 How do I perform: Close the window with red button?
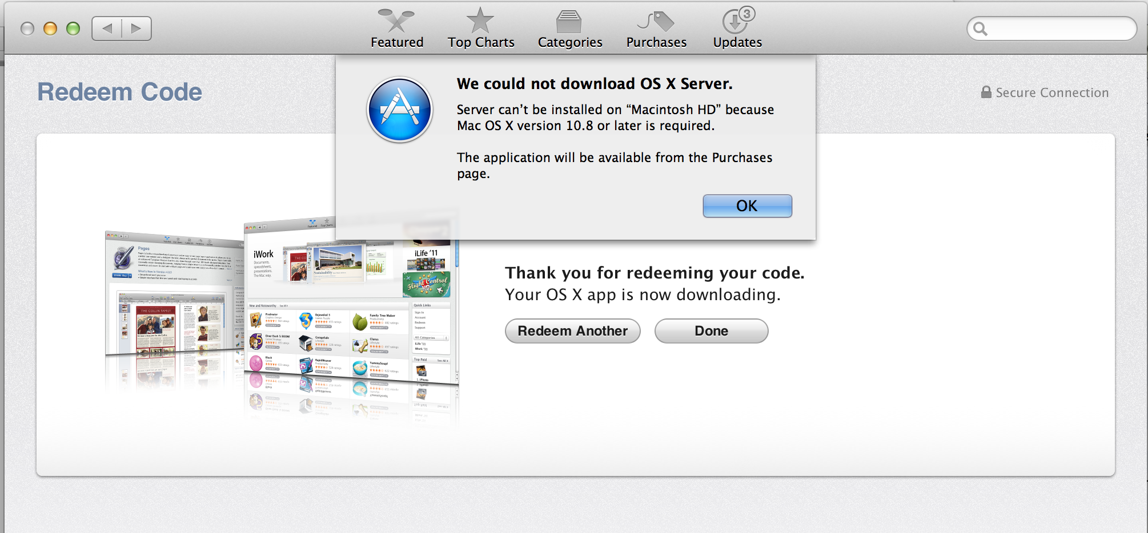click(27, 29)
